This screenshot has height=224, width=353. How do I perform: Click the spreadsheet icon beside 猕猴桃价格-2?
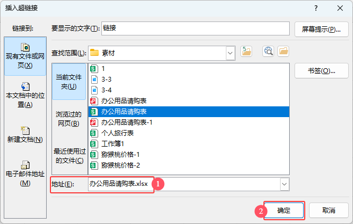click(94, 165)
